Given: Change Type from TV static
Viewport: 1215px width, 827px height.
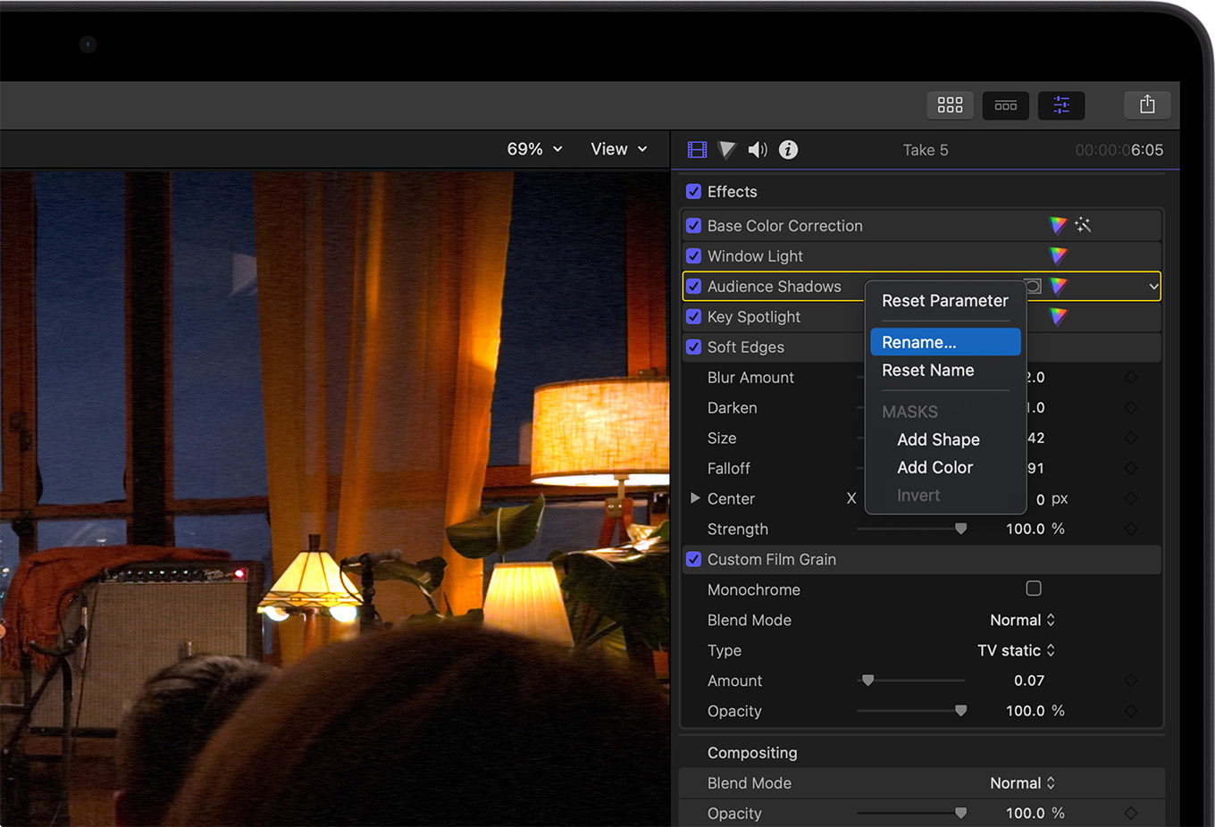Looking at the screenshot, I should coord(1016,650).
